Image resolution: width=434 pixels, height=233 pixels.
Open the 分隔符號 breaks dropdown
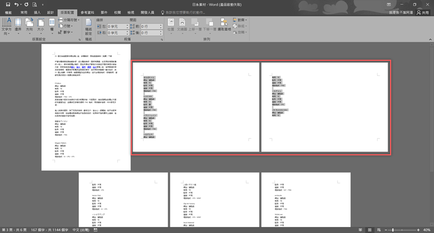tap(69, 20)
